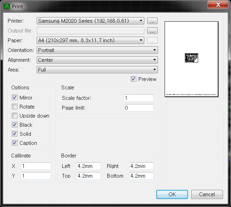
Task: Click the Right border input field
Action: click(x=142, y=166)
